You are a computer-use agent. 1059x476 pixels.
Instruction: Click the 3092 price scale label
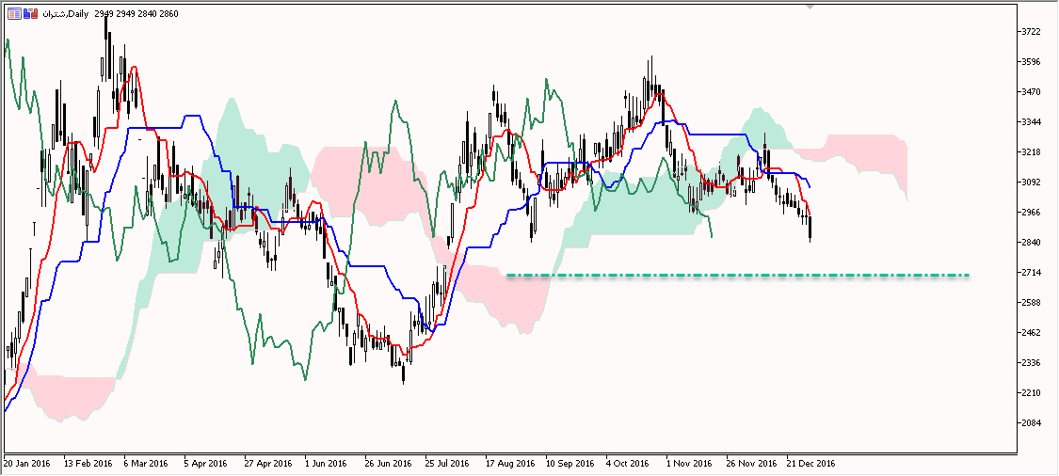click(x=1033, y=182)
